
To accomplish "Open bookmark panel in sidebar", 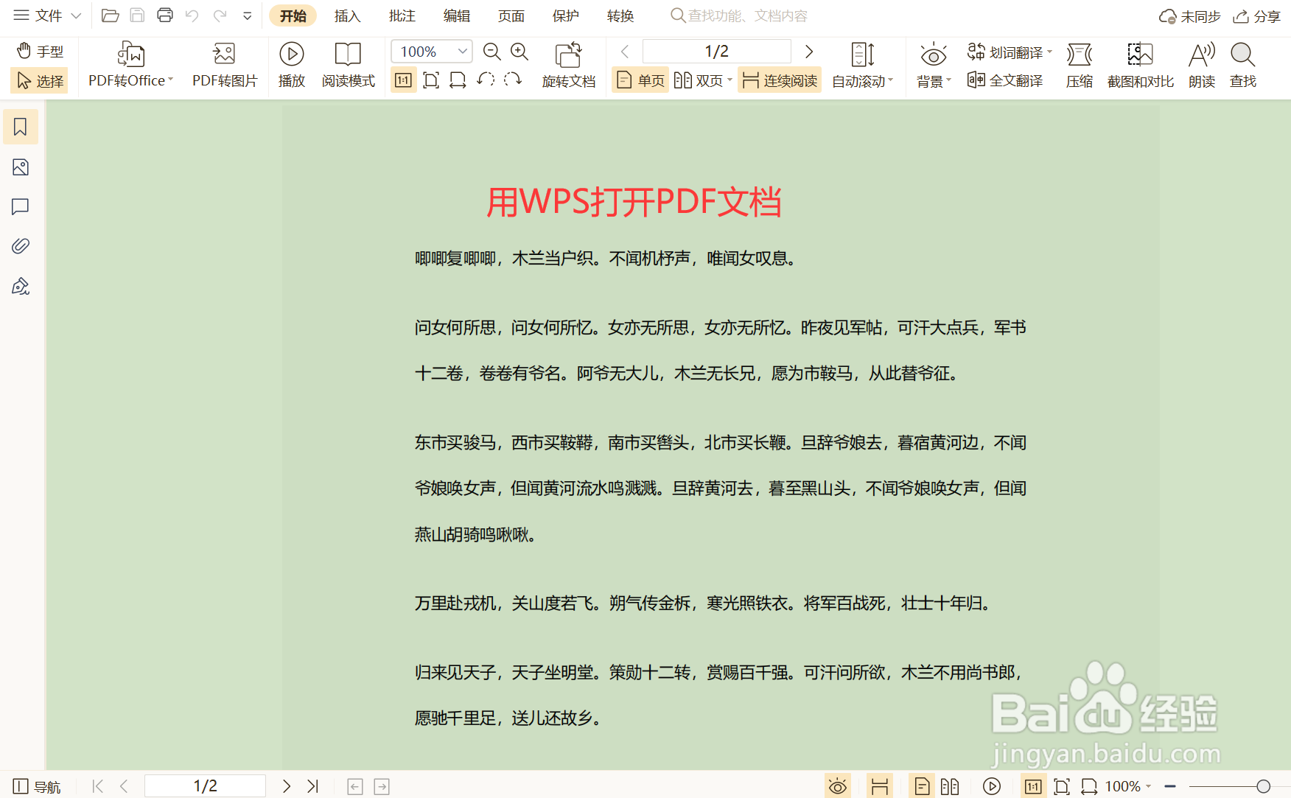I will tap(21, 127).
